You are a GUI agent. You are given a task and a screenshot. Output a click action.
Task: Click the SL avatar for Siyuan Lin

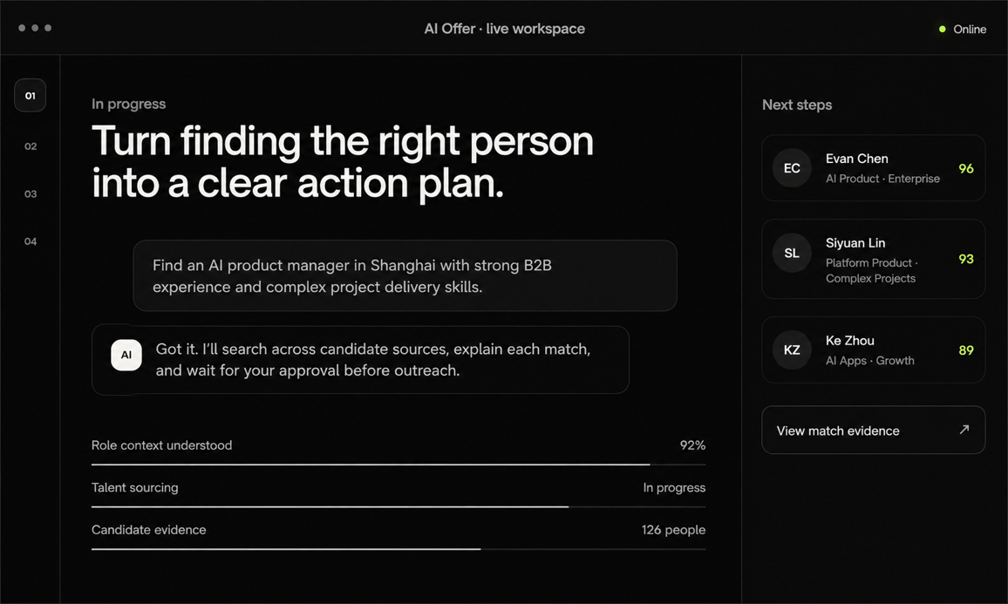[x=792, y=253]
